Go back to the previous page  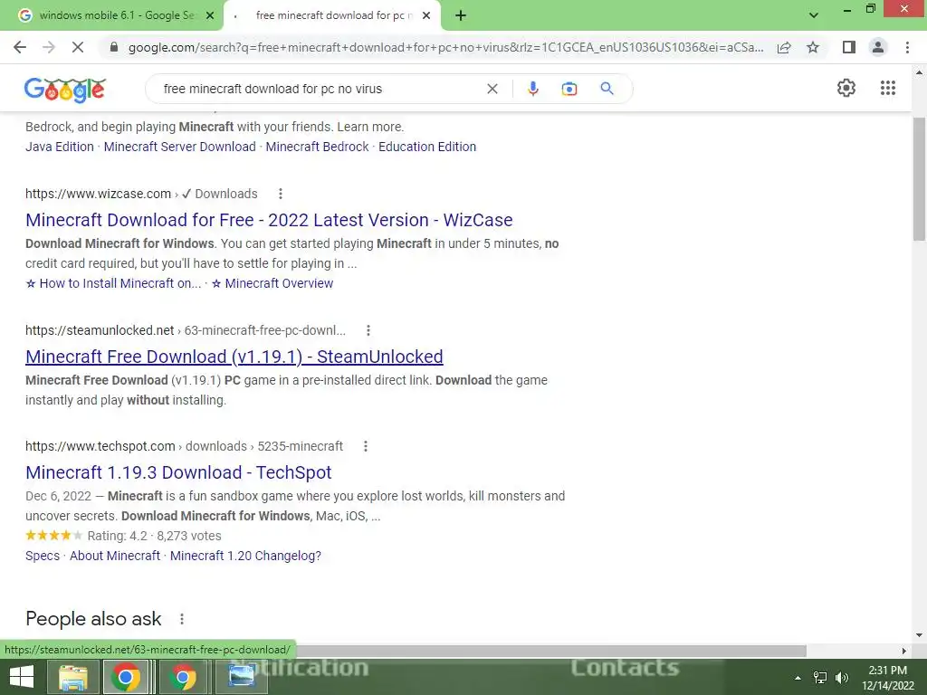tap(20, 47)
